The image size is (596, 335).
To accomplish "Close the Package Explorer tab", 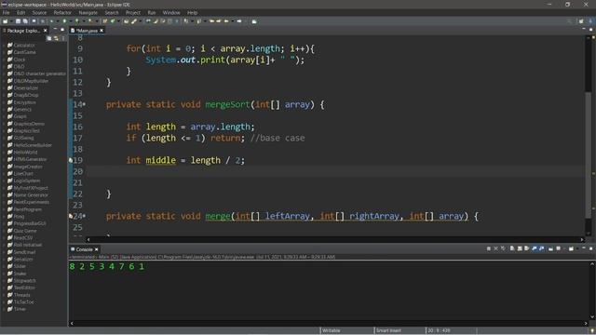I will point(46,31).
